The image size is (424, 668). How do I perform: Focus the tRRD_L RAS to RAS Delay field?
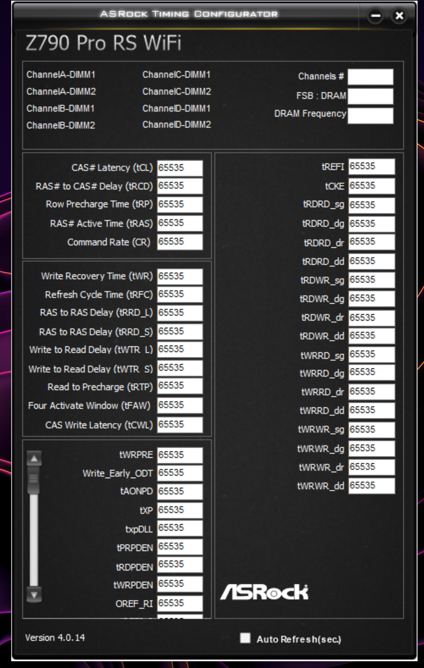point(180,313)
